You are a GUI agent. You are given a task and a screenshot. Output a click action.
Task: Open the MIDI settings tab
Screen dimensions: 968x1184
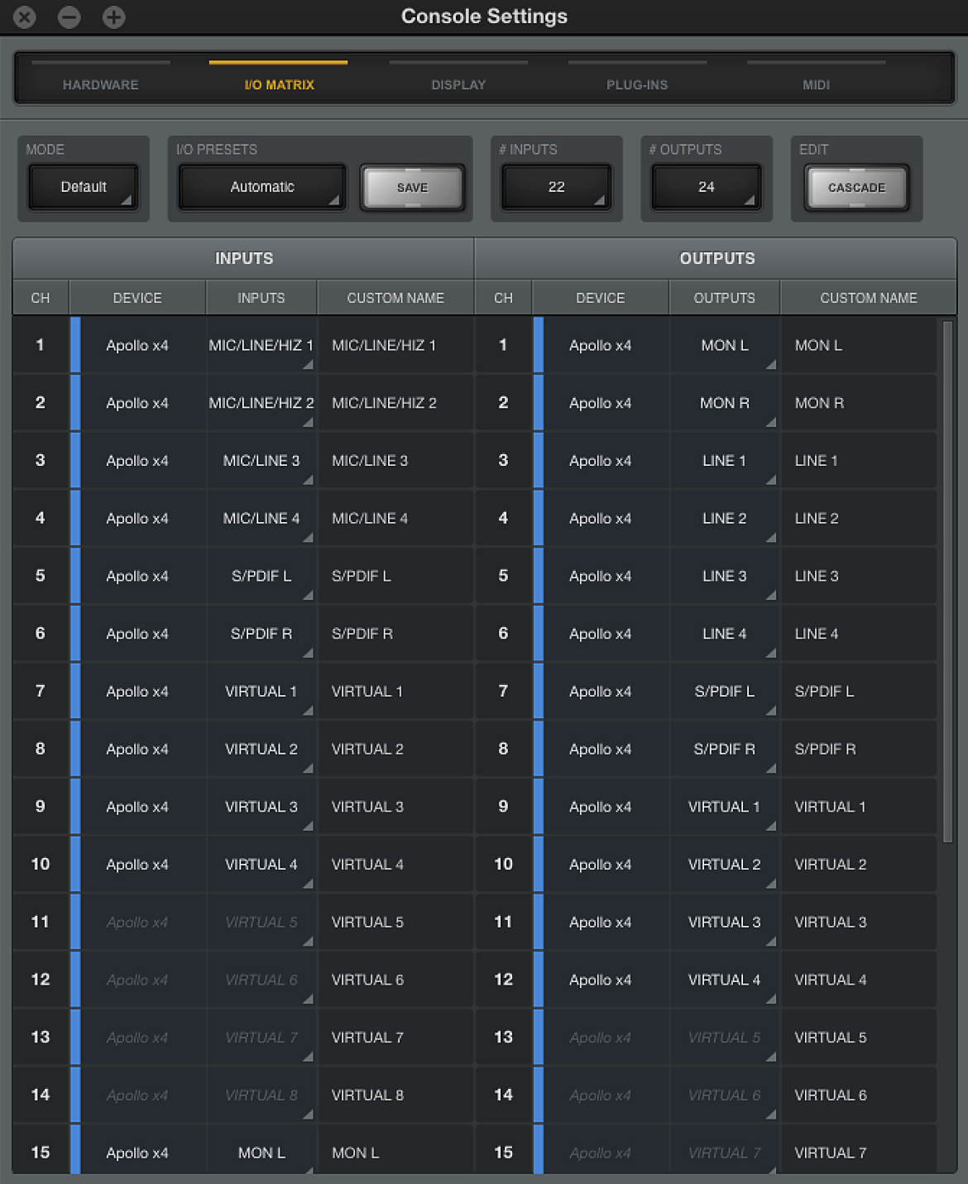816,84
